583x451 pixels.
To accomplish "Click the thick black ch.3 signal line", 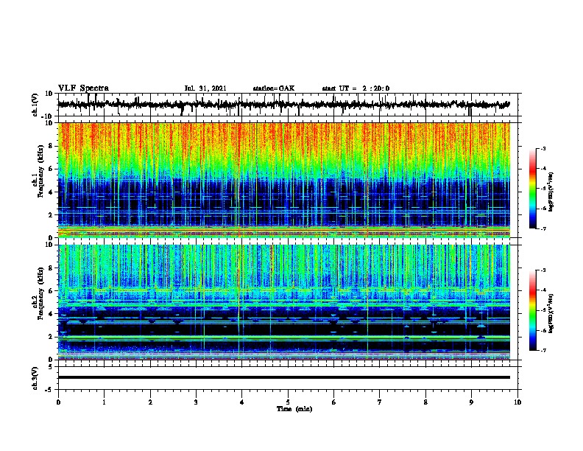I will [x=284, y=377].
